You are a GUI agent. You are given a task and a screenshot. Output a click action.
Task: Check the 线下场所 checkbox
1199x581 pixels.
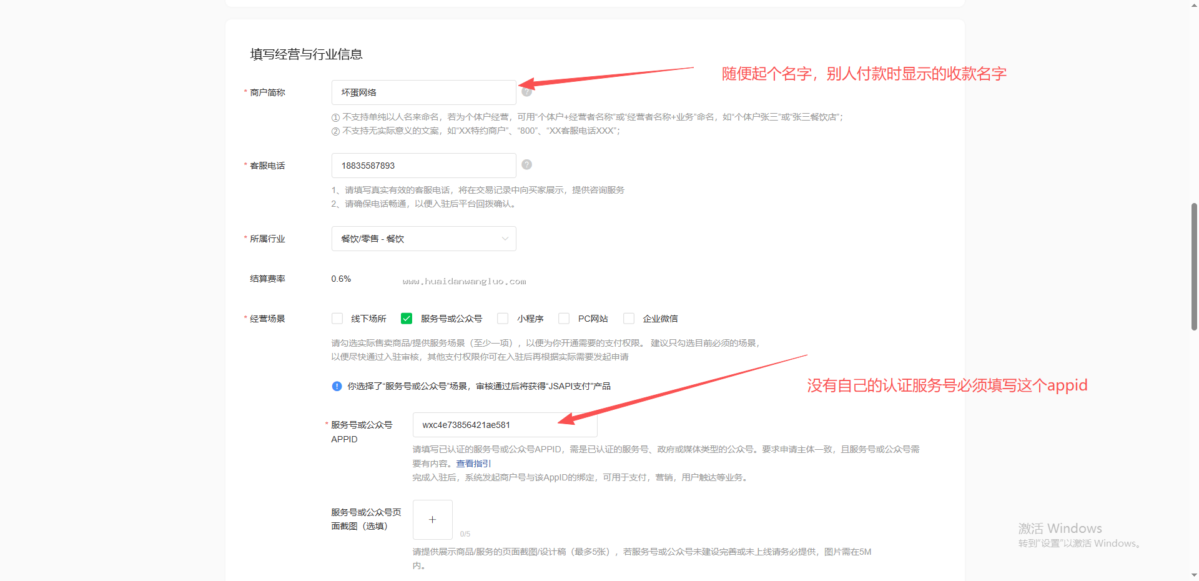click(337, 319)
